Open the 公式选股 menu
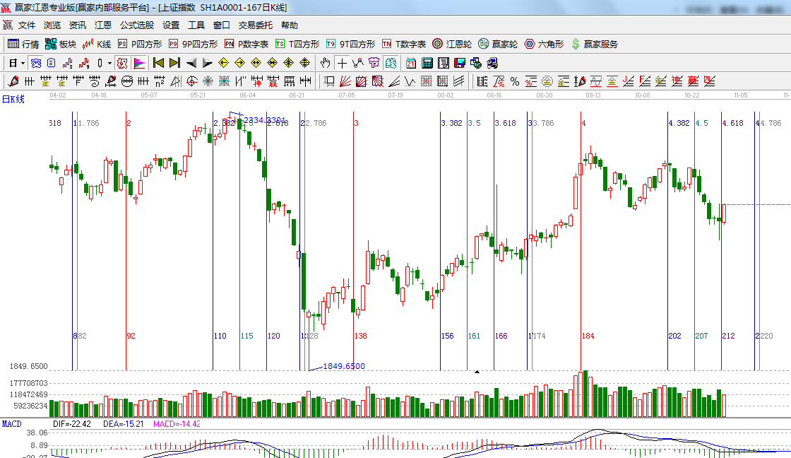This screenshot has height=458, width=791. click(136, 25)
